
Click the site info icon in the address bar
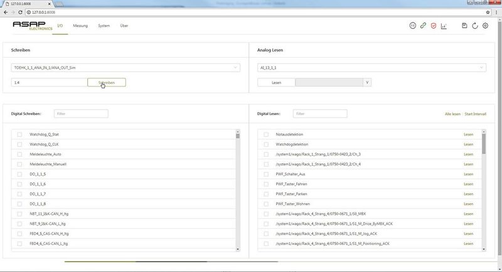28,12
